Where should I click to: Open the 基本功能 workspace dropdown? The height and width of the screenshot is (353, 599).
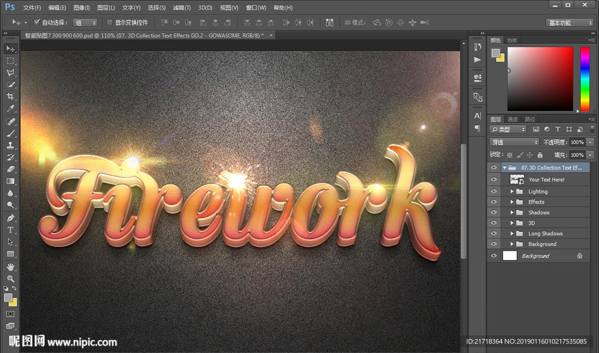coord(570,23)
